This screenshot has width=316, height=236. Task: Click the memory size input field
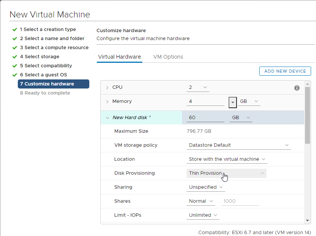coord(205,101)
